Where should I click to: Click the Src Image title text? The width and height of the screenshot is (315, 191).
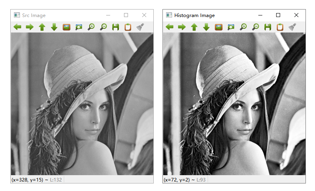tap(34, 15)
